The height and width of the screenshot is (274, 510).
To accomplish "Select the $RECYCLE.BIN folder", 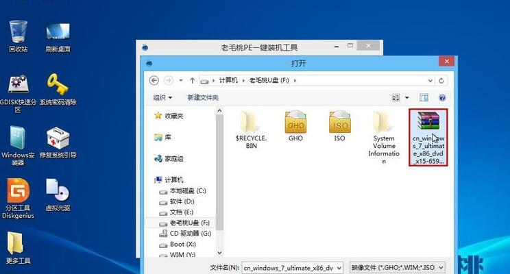I will (x=251, y=130).
